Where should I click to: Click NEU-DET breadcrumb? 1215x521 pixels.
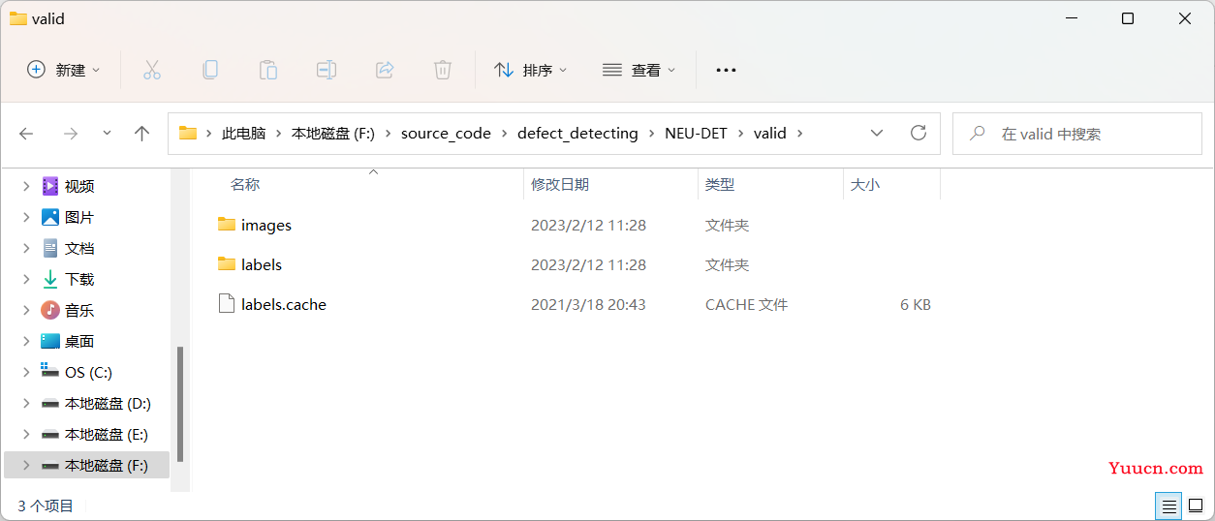[x=696, y=134]
